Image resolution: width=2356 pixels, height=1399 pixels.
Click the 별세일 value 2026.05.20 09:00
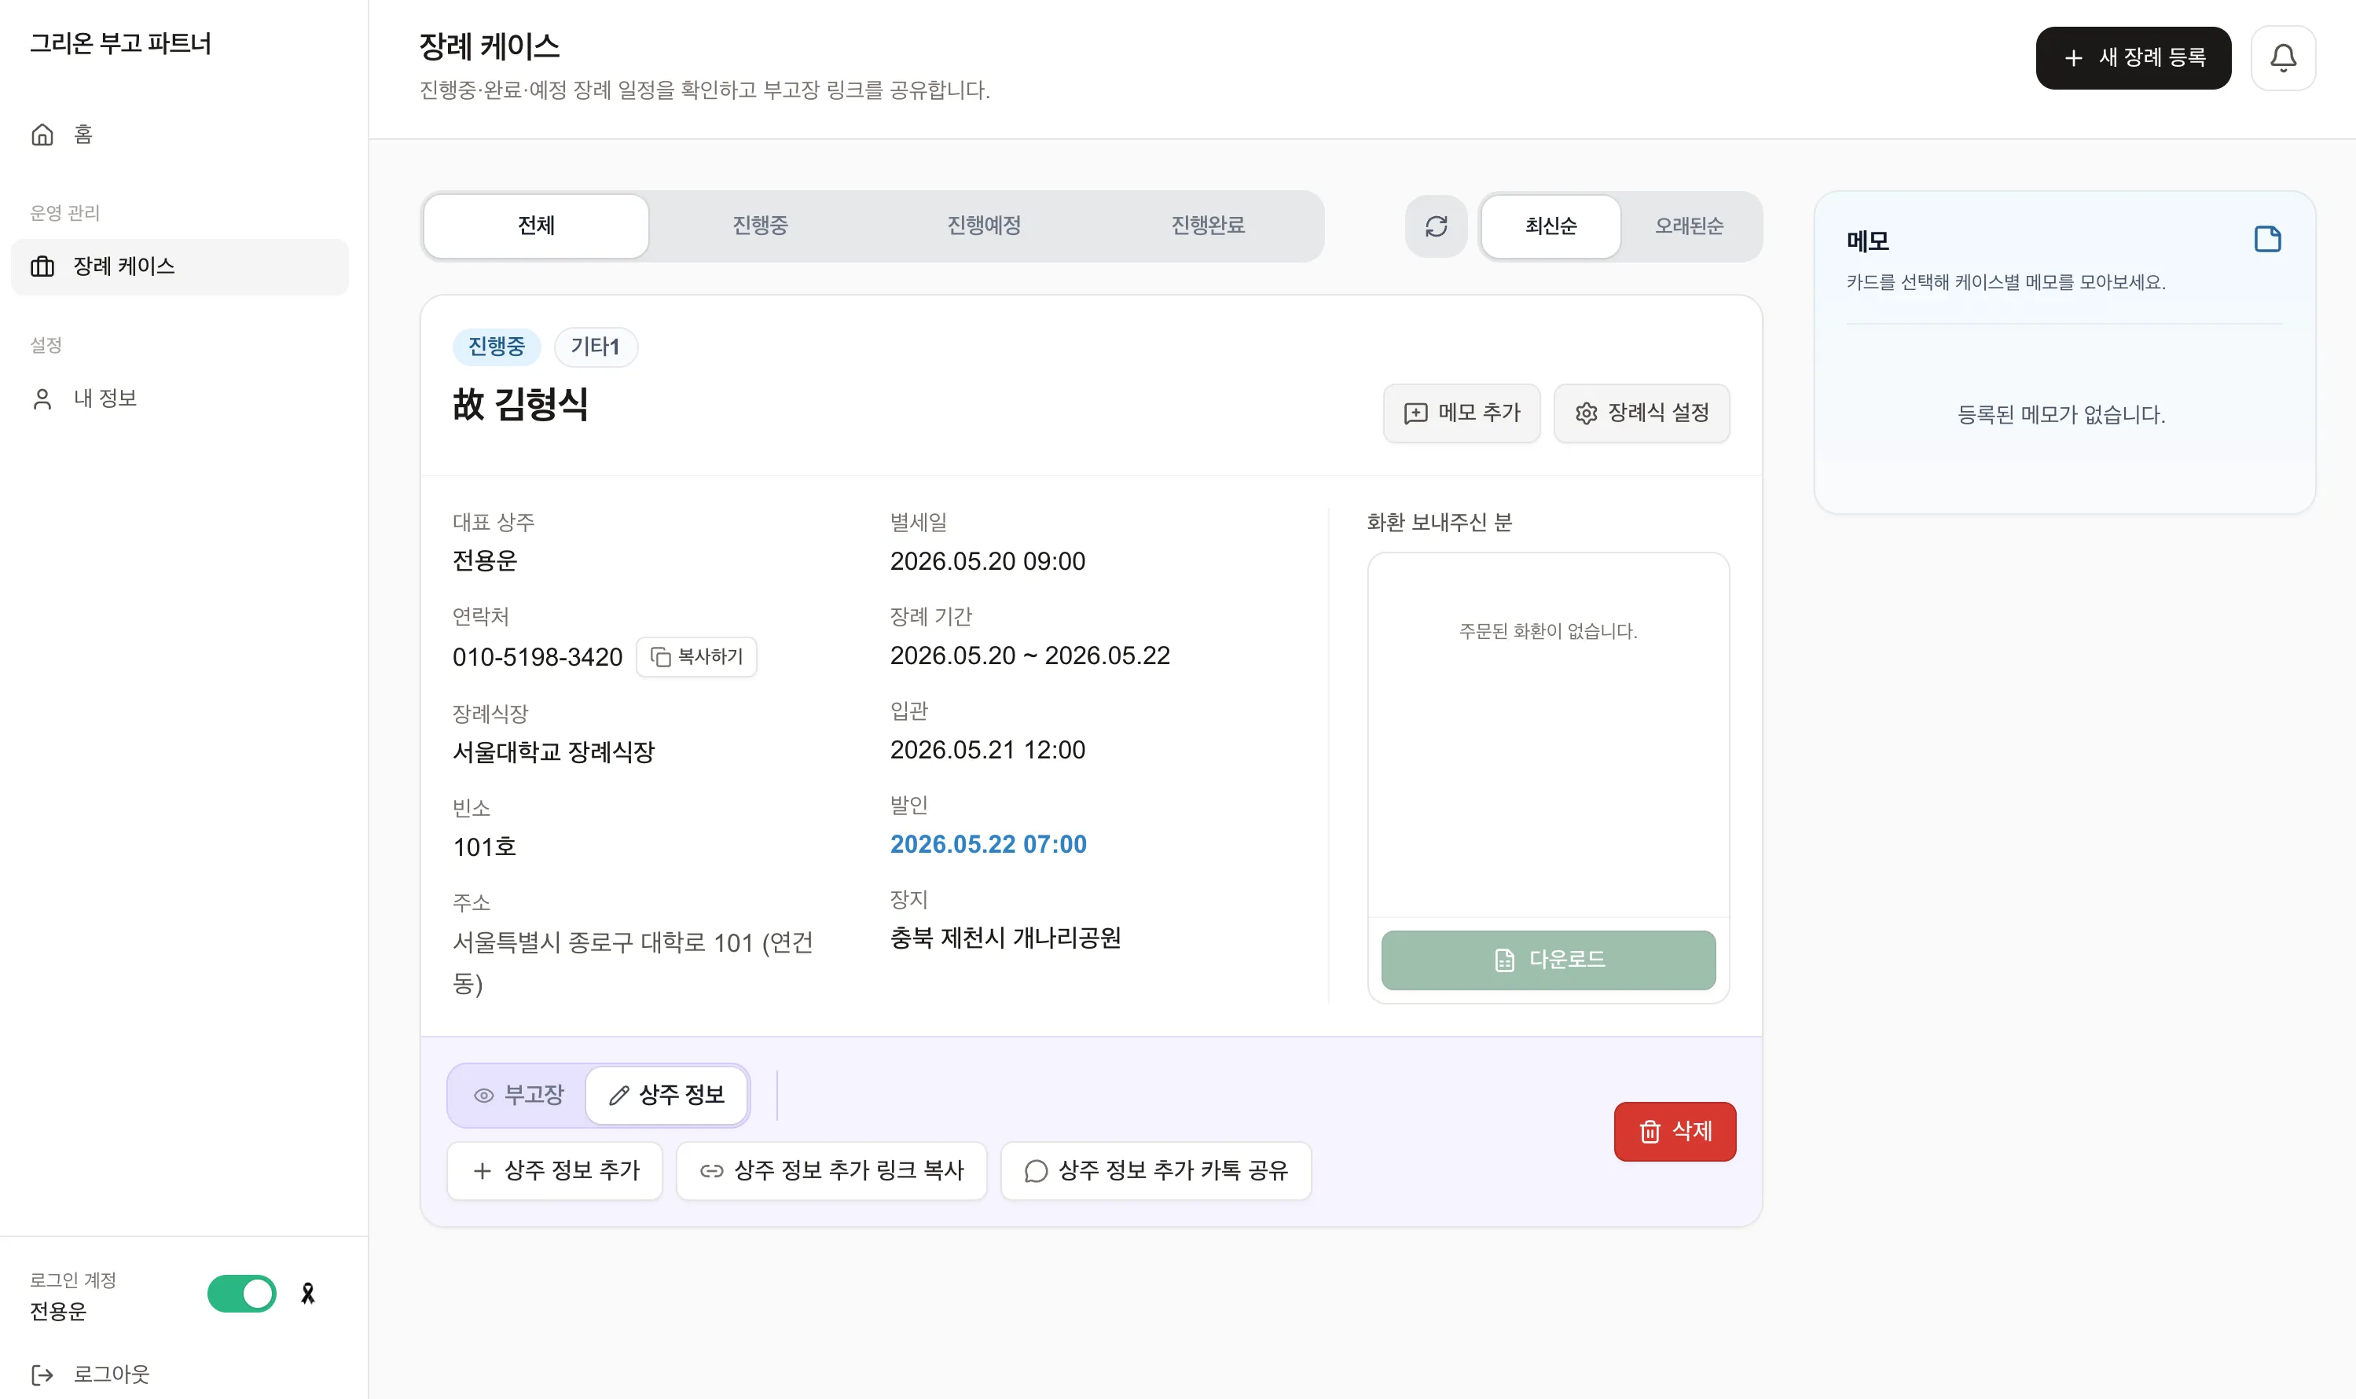[988, 562]
